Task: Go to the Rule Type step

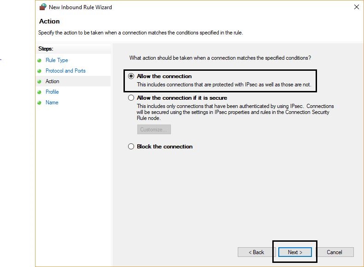Action: [x=57, y=60]
